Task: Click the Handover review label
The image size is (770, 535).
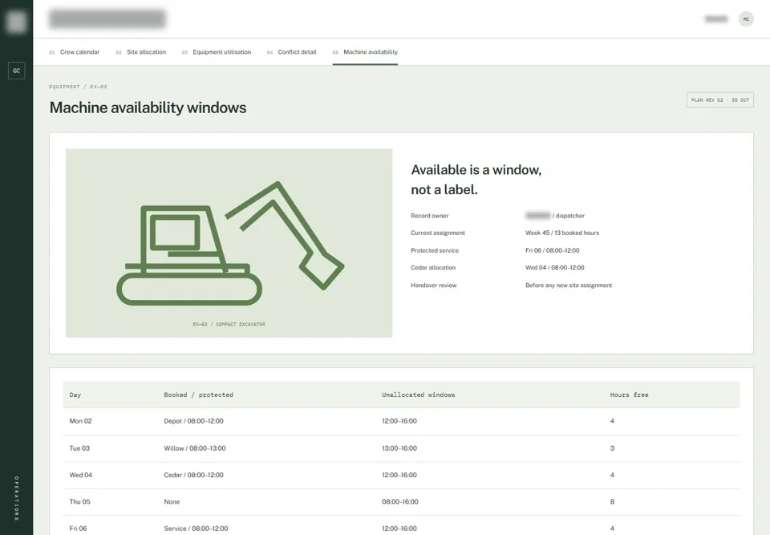Action: [434, 286]
